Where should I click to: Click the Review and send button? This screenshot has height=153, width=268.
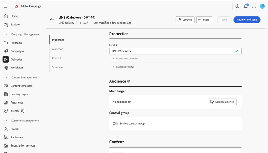click(x=247, y=20)
